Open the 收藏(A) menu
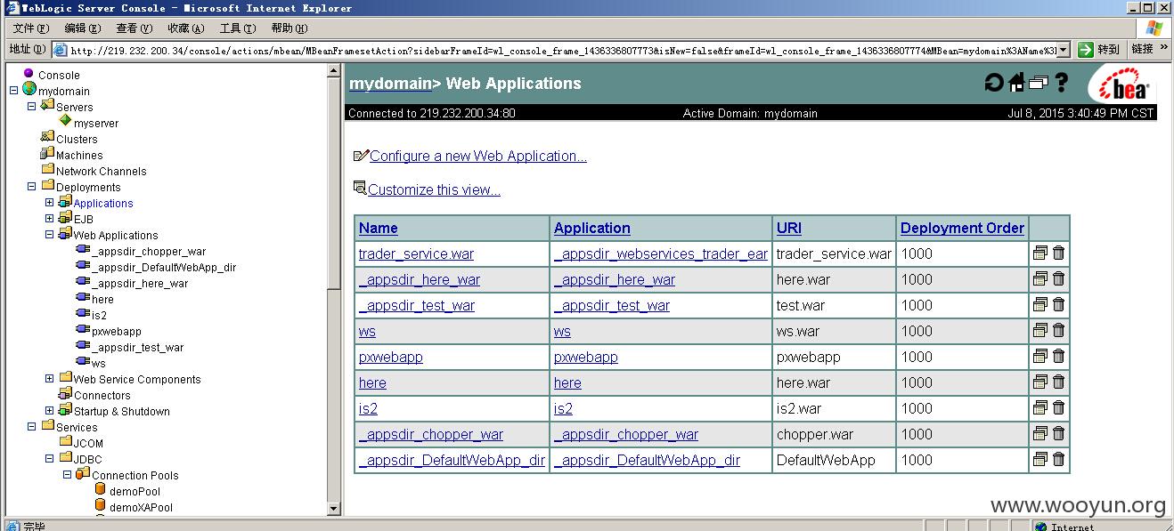This screenshot has width=1174, height=531. (186, 28)
